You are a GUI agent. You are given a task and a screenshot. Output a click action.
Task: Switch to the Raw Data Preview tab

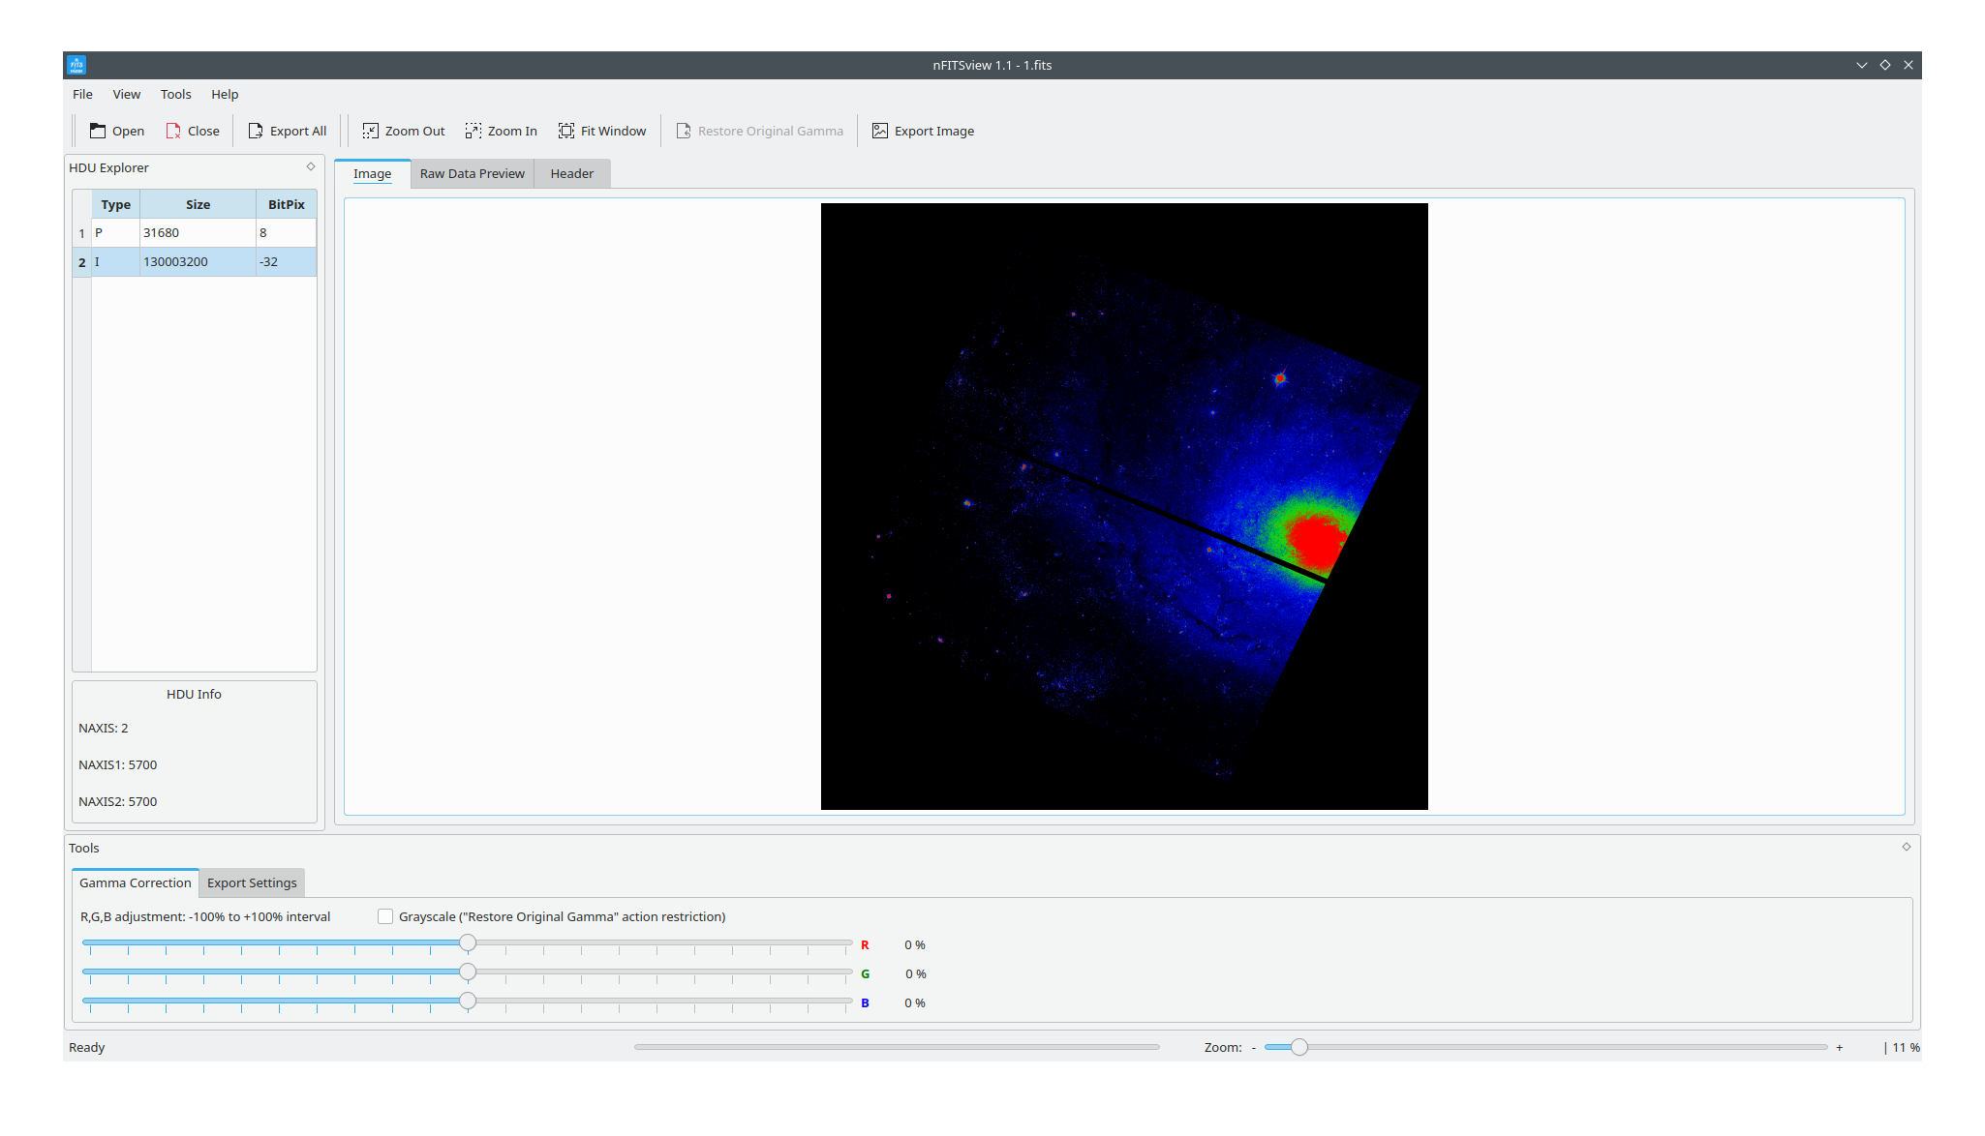(x=472, y=173)
